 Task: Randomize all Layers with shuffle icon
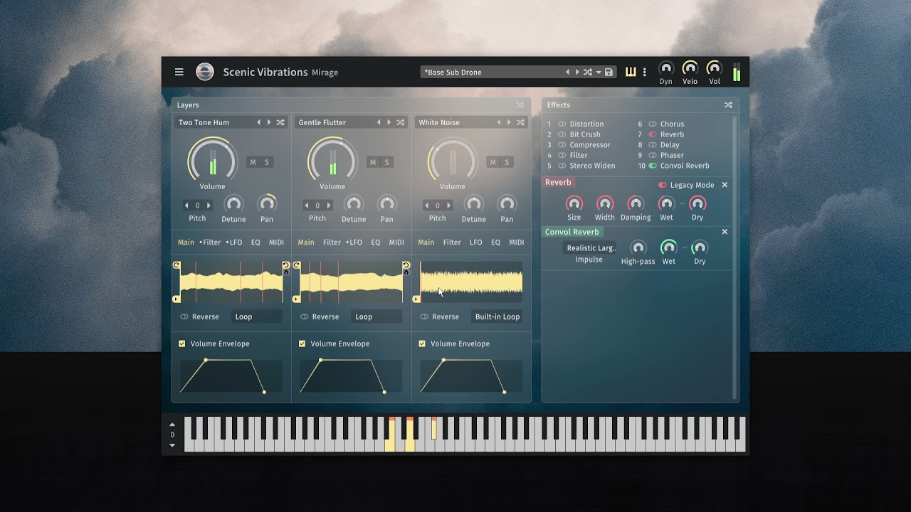520,105
